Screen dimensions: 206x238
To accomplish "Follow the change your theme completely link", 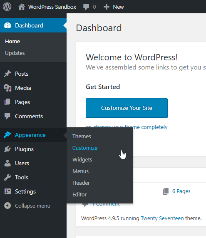I will (x=130, y=127).
